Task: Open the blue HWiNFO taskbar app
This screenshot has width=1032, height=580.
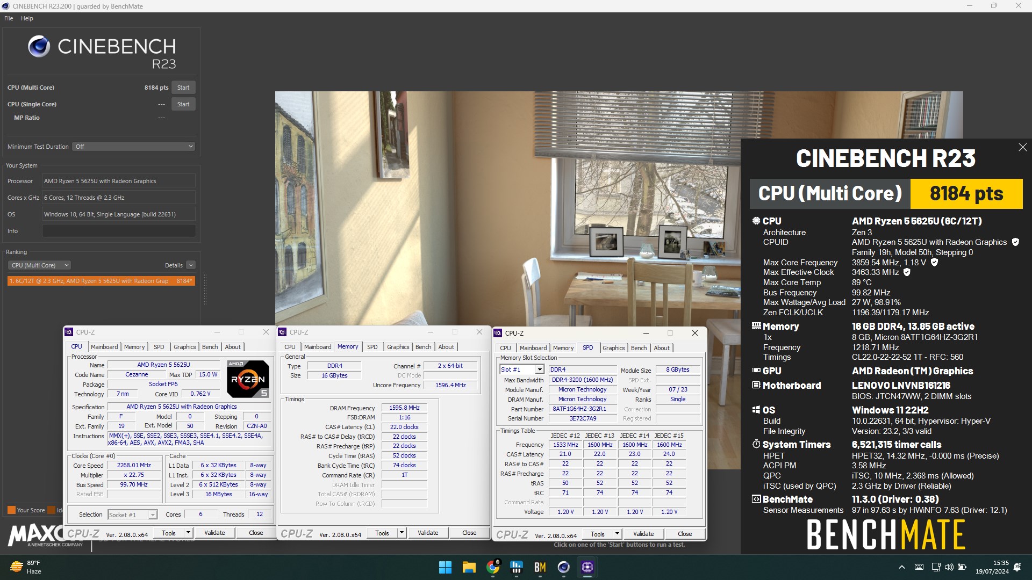Action: tap(517, 567)
